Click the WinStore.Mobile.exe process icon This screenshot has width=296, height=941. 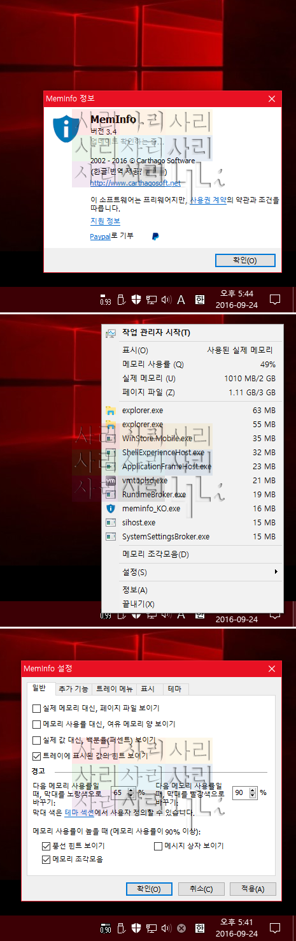tap(111, 439)
